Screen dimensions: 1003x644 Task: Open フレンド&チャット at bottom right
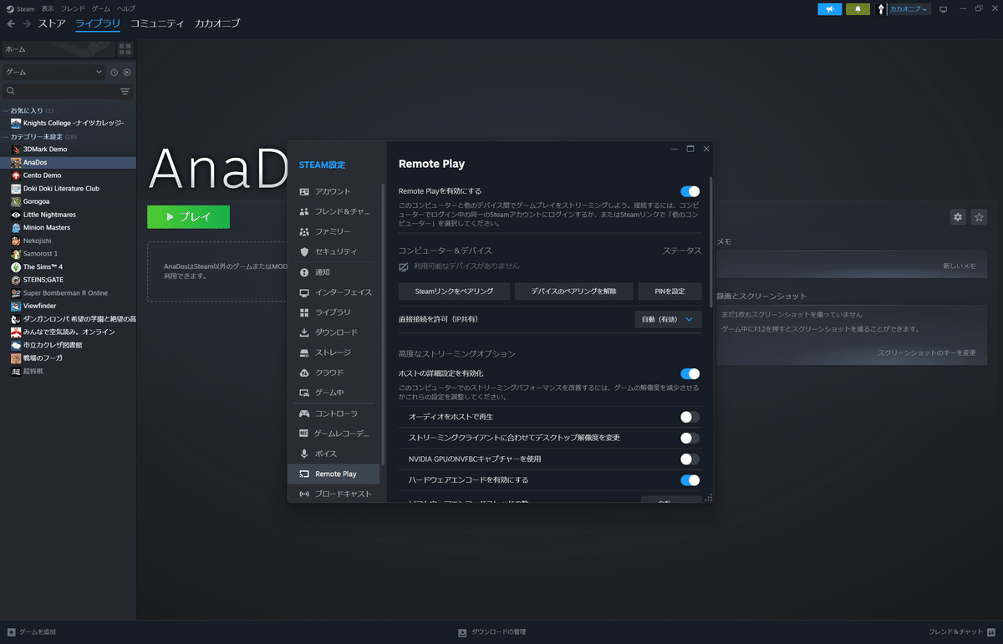point(963,632)
